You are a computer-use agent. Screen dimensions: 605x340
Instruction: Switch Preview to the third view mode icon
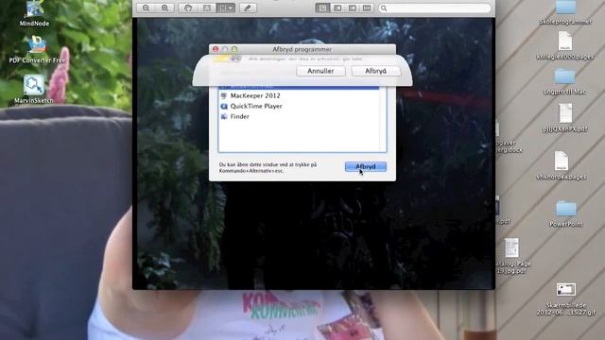(353, 8)
